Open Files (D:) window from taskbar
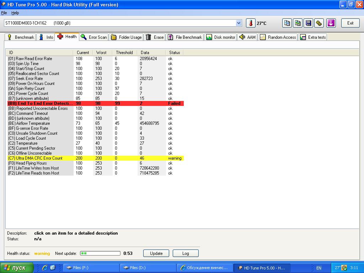 [x=148, y=268]
